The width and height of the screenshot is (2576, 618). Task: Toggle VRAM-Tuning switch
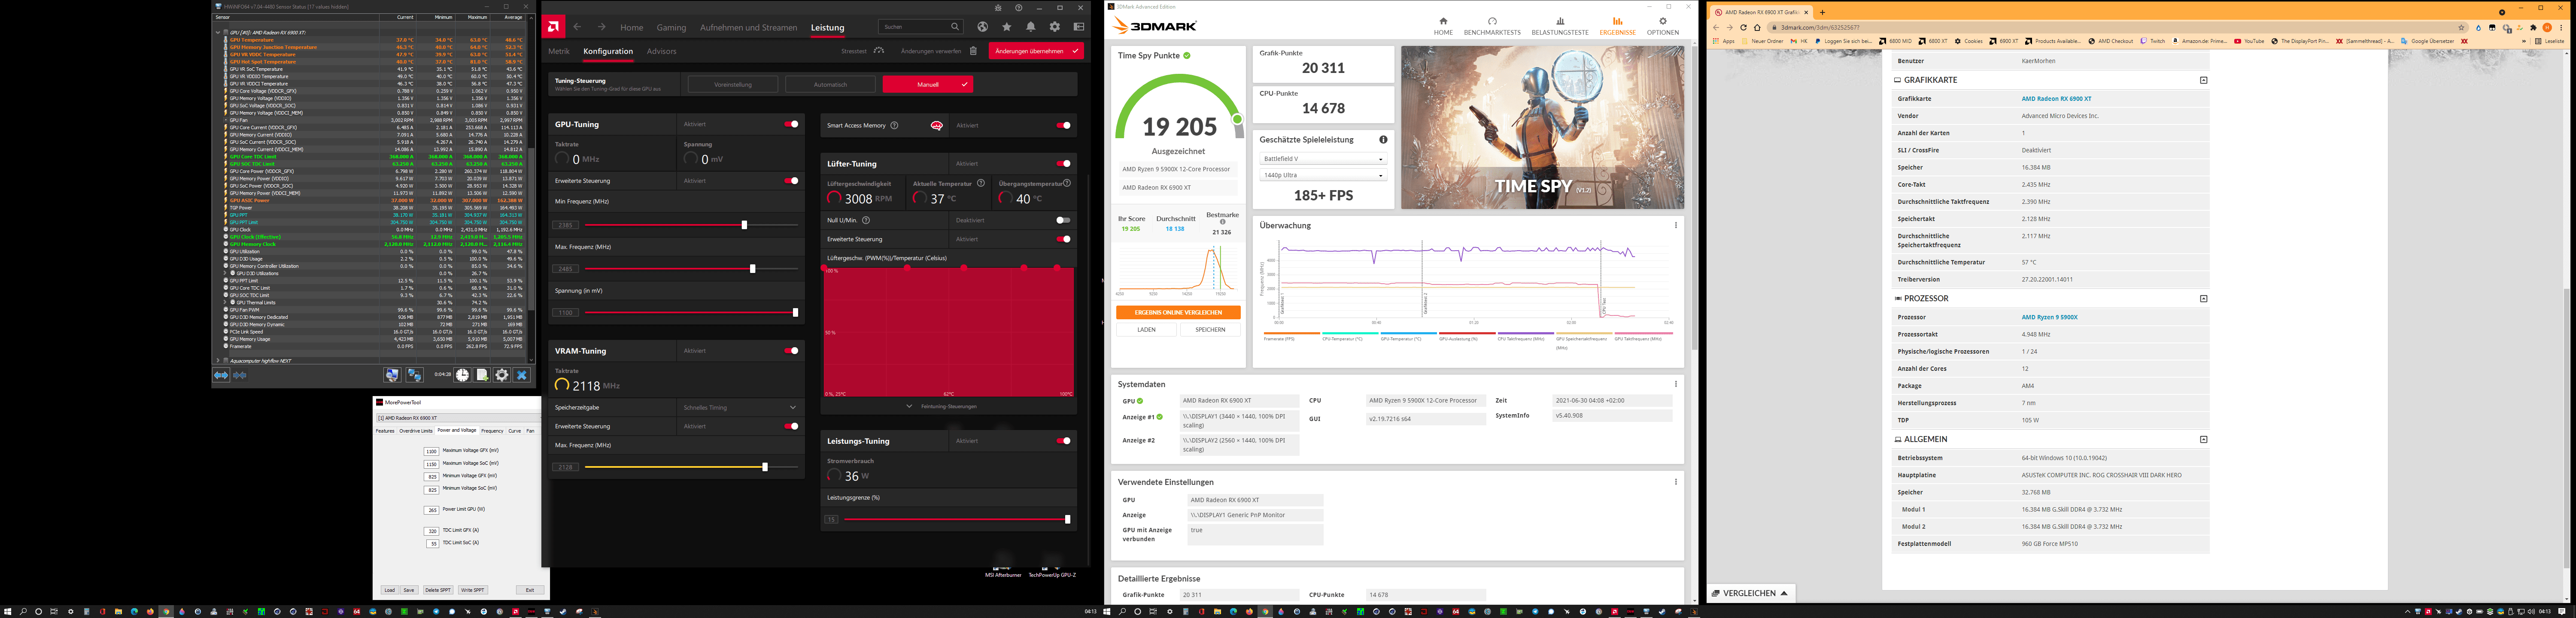(791, 351)
